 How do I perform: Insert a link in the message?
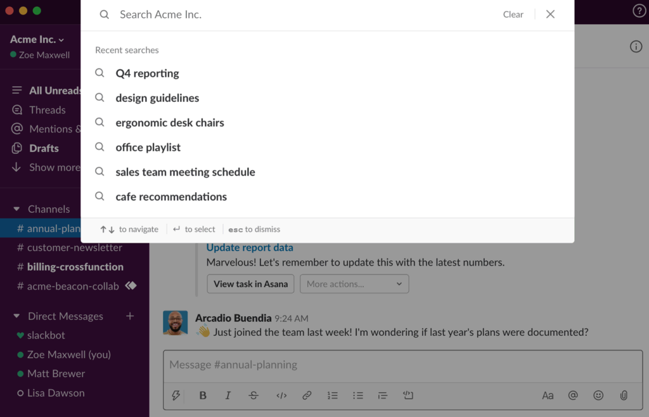tap(307, 395)
